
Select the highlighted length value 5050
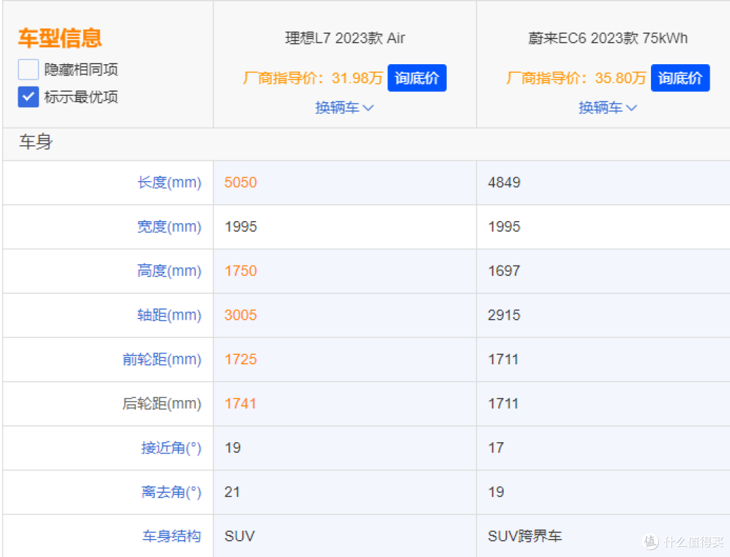[x=241, y=183]
